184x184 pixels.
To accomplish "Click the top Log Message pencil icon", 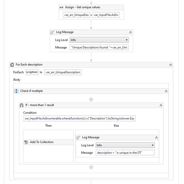I will pos(52,32).
